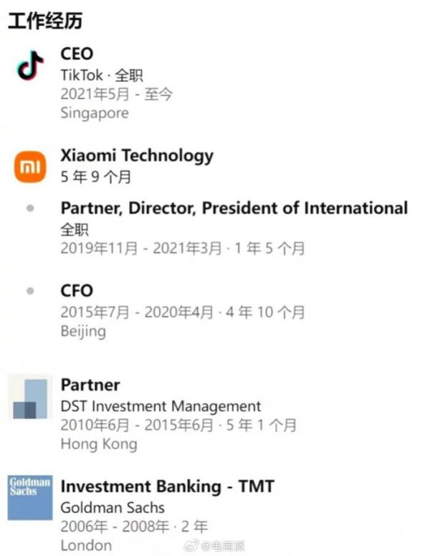Click the Singapore location text

pyautogui.click(x=95, y=113)
